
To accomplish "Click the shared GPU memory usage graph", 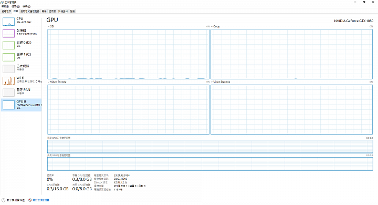I will [210, 164].
